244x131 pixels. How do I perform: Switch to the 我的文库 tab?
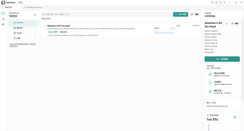11,7
